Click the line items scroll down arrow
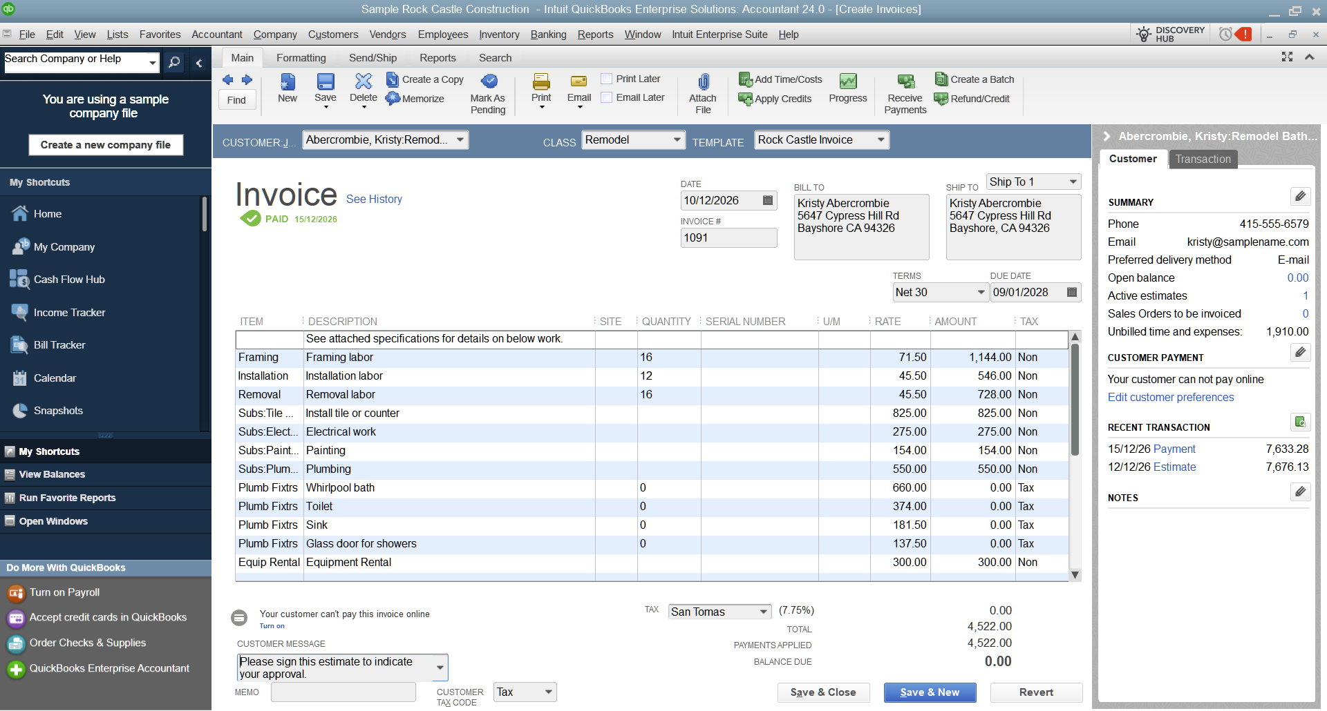Screen dimensions: 1327x711 pos(1075,574)
